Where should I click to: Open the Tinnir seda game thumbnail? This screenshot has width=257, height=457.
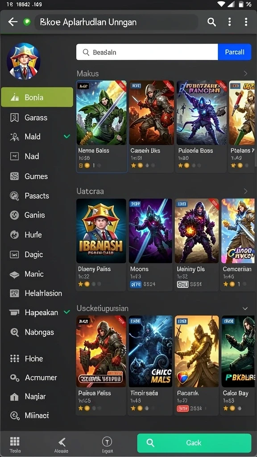[x=150, y=351]
